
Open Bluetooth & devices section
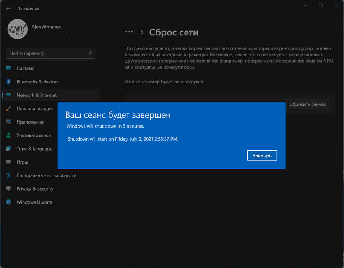pos(51,82)
